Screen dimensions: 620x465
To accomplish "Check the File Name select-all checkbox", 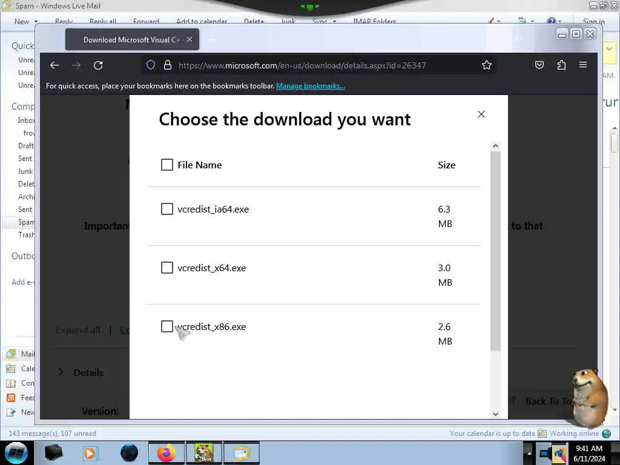I will click(167, 165).
